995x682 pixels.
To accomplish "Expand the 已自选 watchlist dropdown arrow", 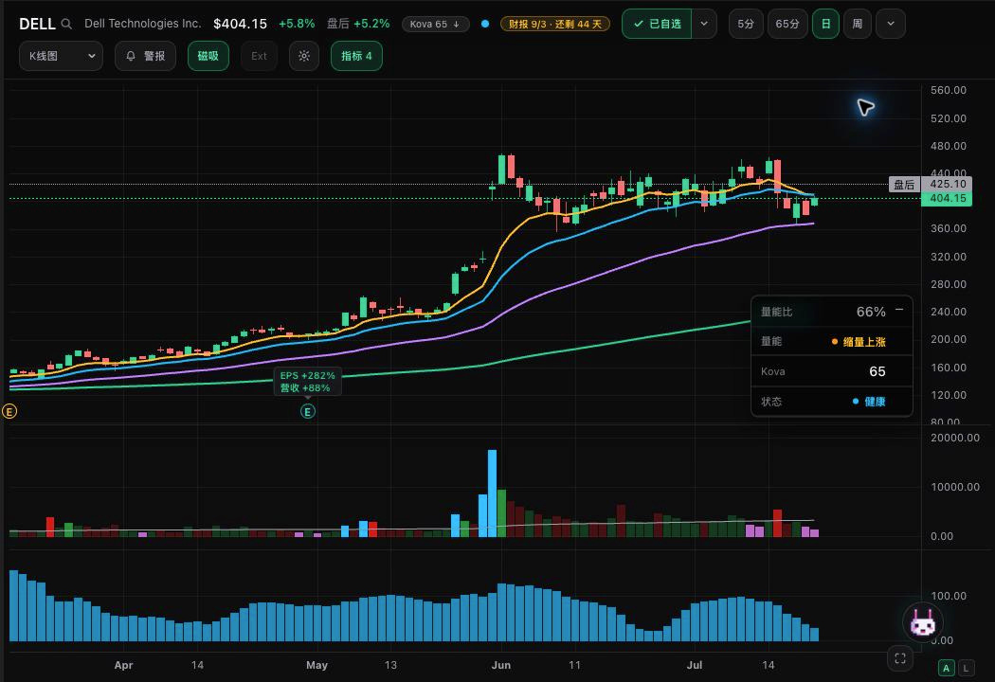I will tap(704, 24).
